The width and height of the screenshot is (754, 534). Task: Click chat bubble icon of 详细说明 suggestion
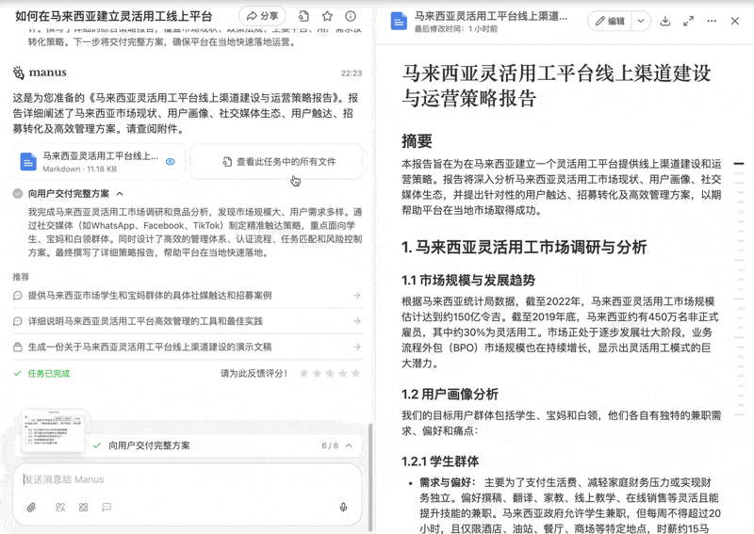tap(18, 321)
